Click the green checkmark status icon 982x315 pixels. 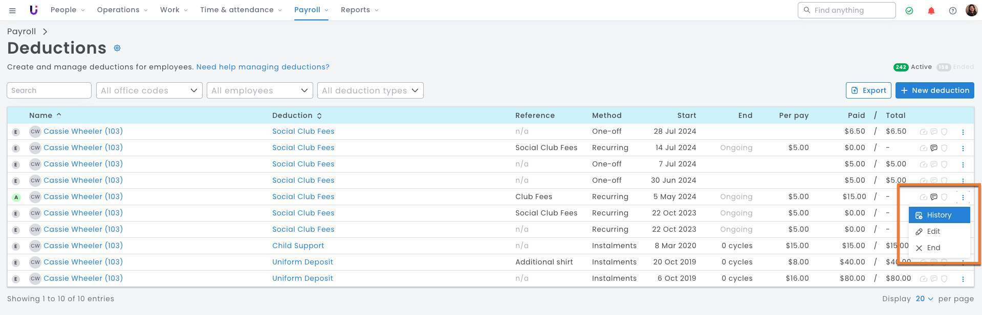(x=909, y=11)
